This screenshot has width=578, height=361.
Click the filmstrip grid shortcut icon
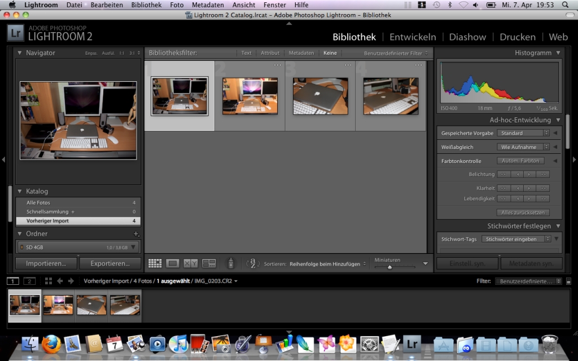49,281
